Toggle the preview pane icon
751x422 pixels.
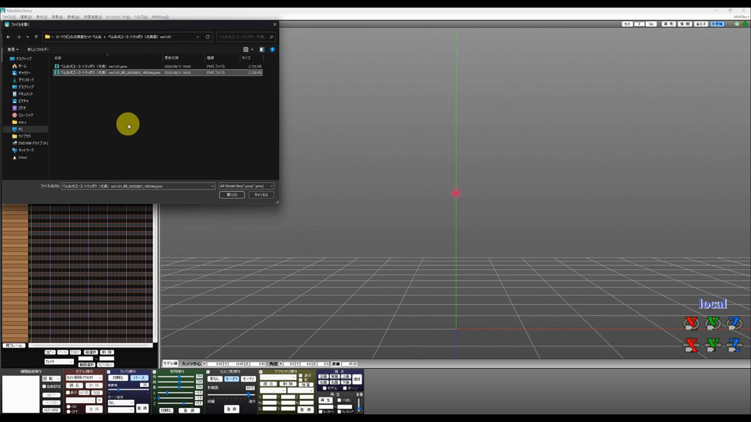(x=262, y=49)
